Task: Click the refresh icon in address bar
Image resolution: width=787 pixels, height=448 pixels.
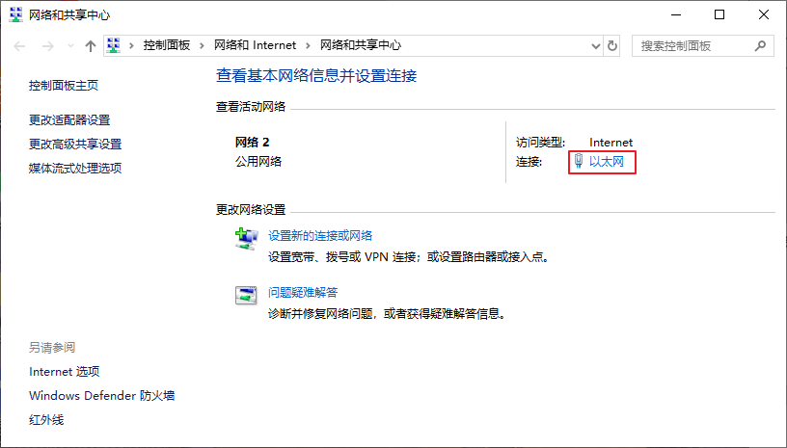Action: click(611, 45)
